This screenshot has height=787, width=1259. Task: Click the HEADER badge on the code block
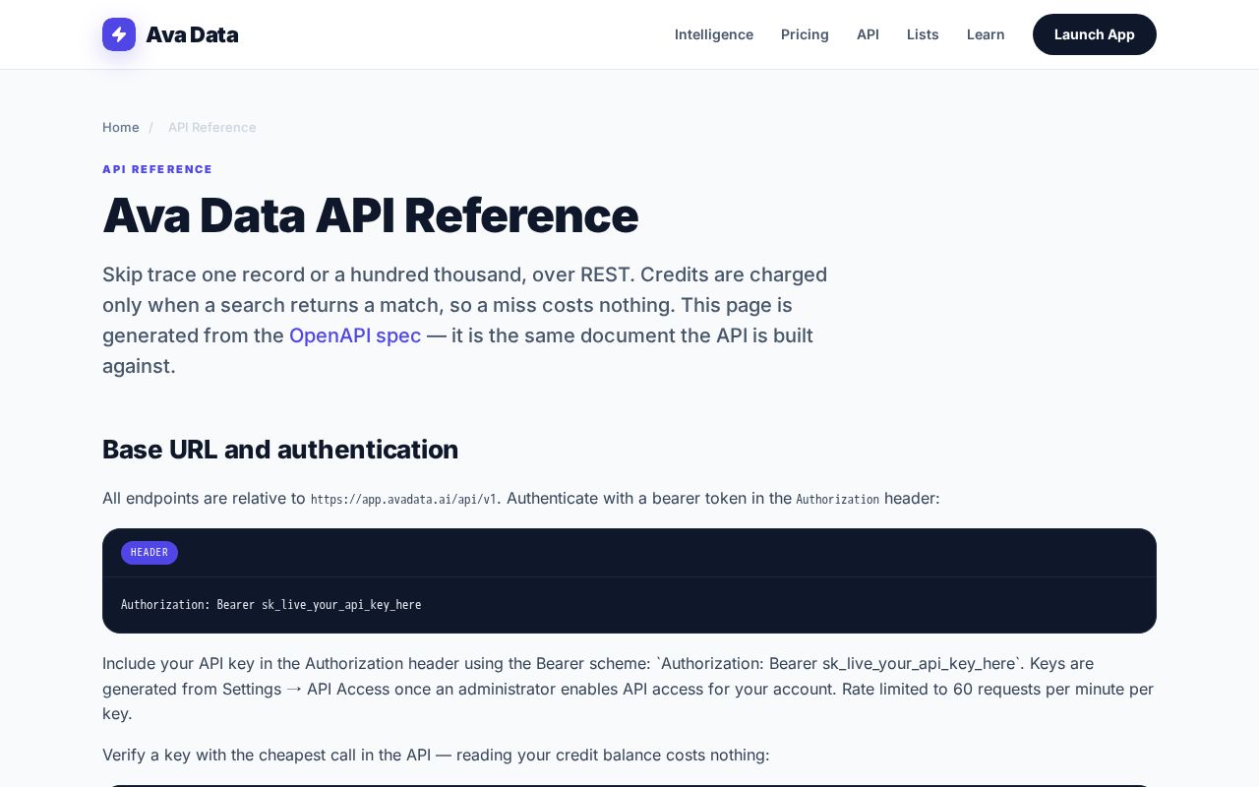click(150, 553)
